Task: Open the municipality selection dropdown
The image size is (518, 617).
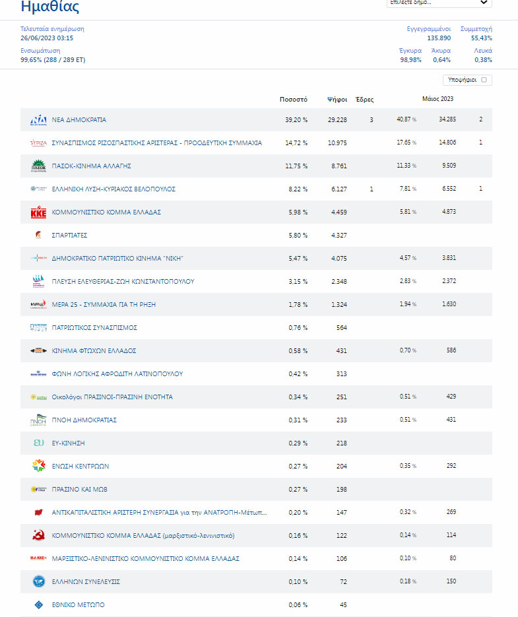Action: click(x=439, y=3)
